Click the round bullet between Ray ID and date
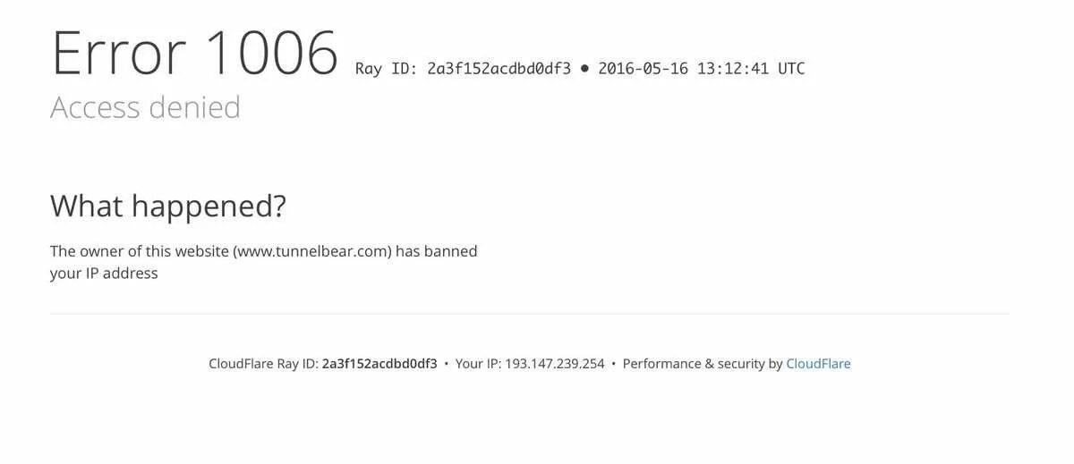1074x464 pixels. click(x=584, y=68)
